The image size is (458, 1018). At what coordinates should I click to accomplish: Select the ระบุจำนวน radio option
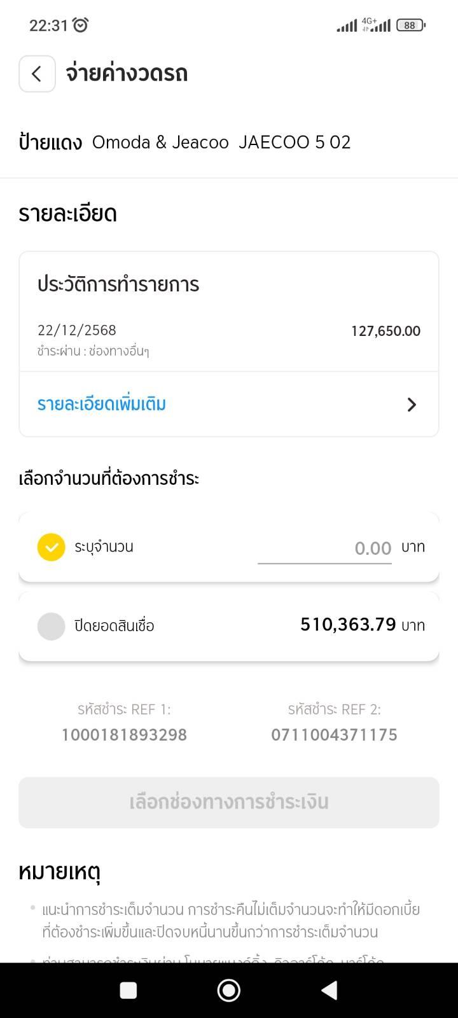pyautogui.click(x=52, y=547)
